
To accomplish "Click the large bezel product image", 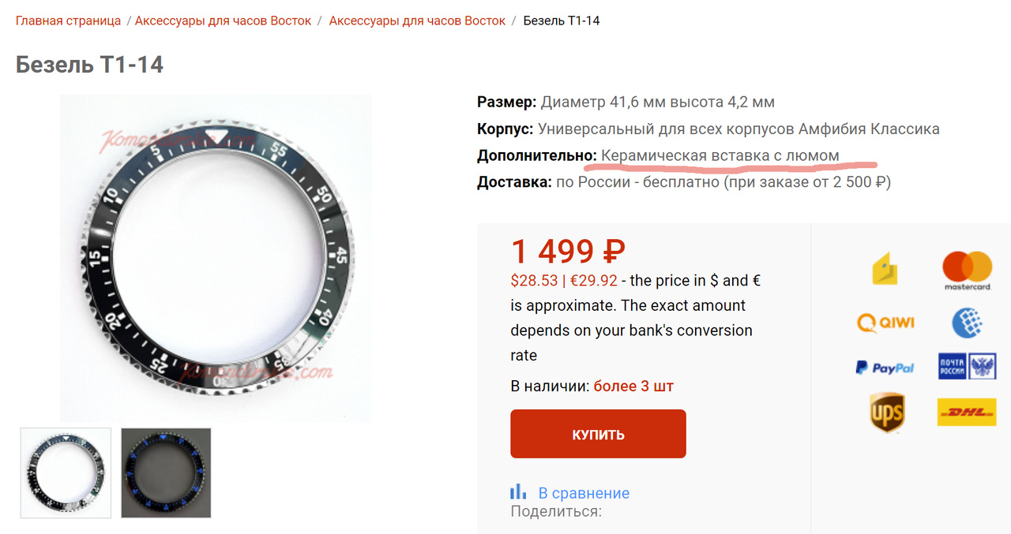I will click(x=216, y=258).
